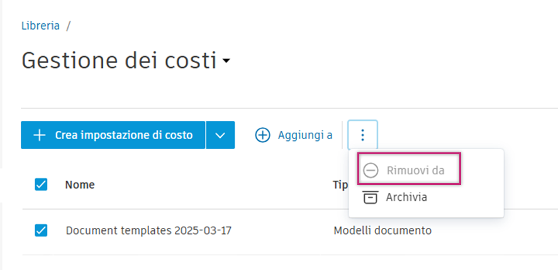Viewport: 558px width, 270px height.
Task: Click the Modelli documento type cell
Action: (x=382, y=230)
